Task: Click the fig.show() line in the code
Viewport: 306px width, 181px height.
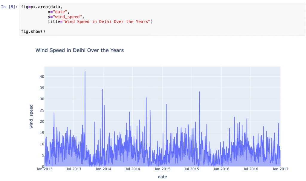Action: (33, 31)
